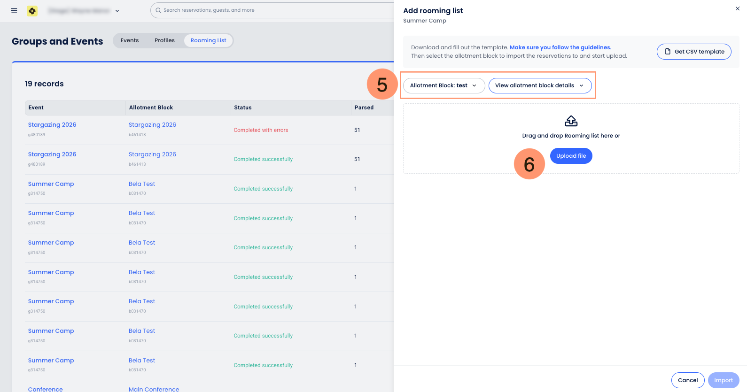Click Cancel in the rooming list panel
Image resolution: width=747 pixels, height=392 pixels.
pos(687,380)
